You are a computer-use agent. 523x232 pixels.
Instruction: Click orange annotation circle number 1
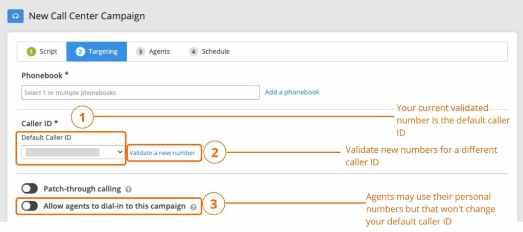click(82, 118)
